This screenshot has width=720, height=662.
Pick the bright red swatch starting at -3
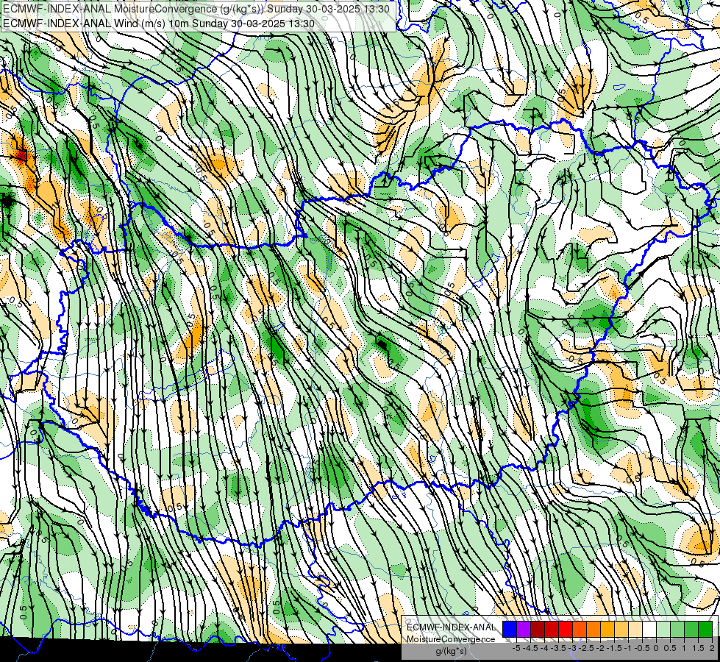point(566,630)
